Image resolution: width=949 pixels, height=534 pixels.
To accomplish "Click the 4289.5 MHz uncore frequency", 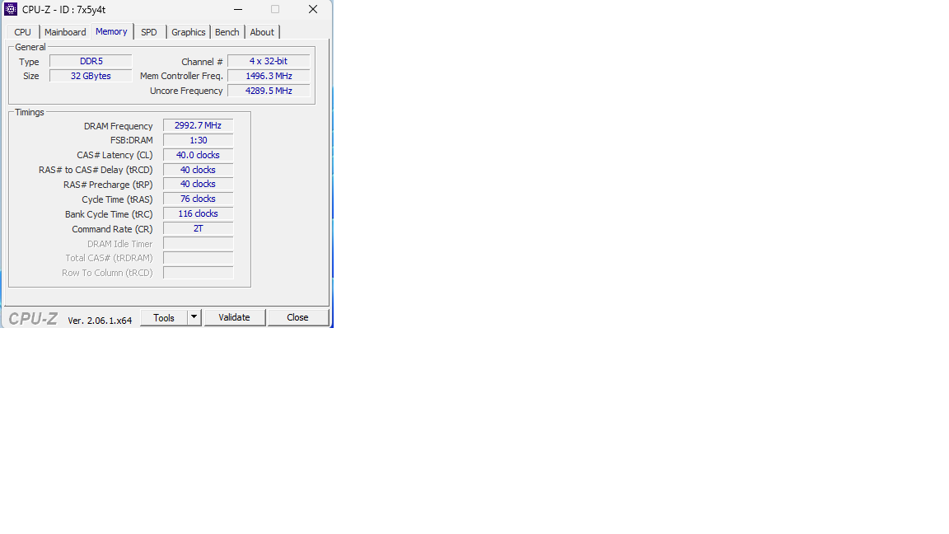I will [x=269, y=91].
